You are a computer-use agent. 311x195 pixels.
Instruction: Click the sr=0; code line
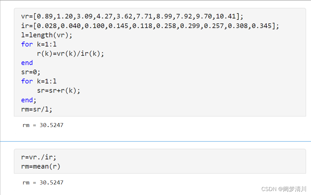pyautogui.click(x=31, y=72)
